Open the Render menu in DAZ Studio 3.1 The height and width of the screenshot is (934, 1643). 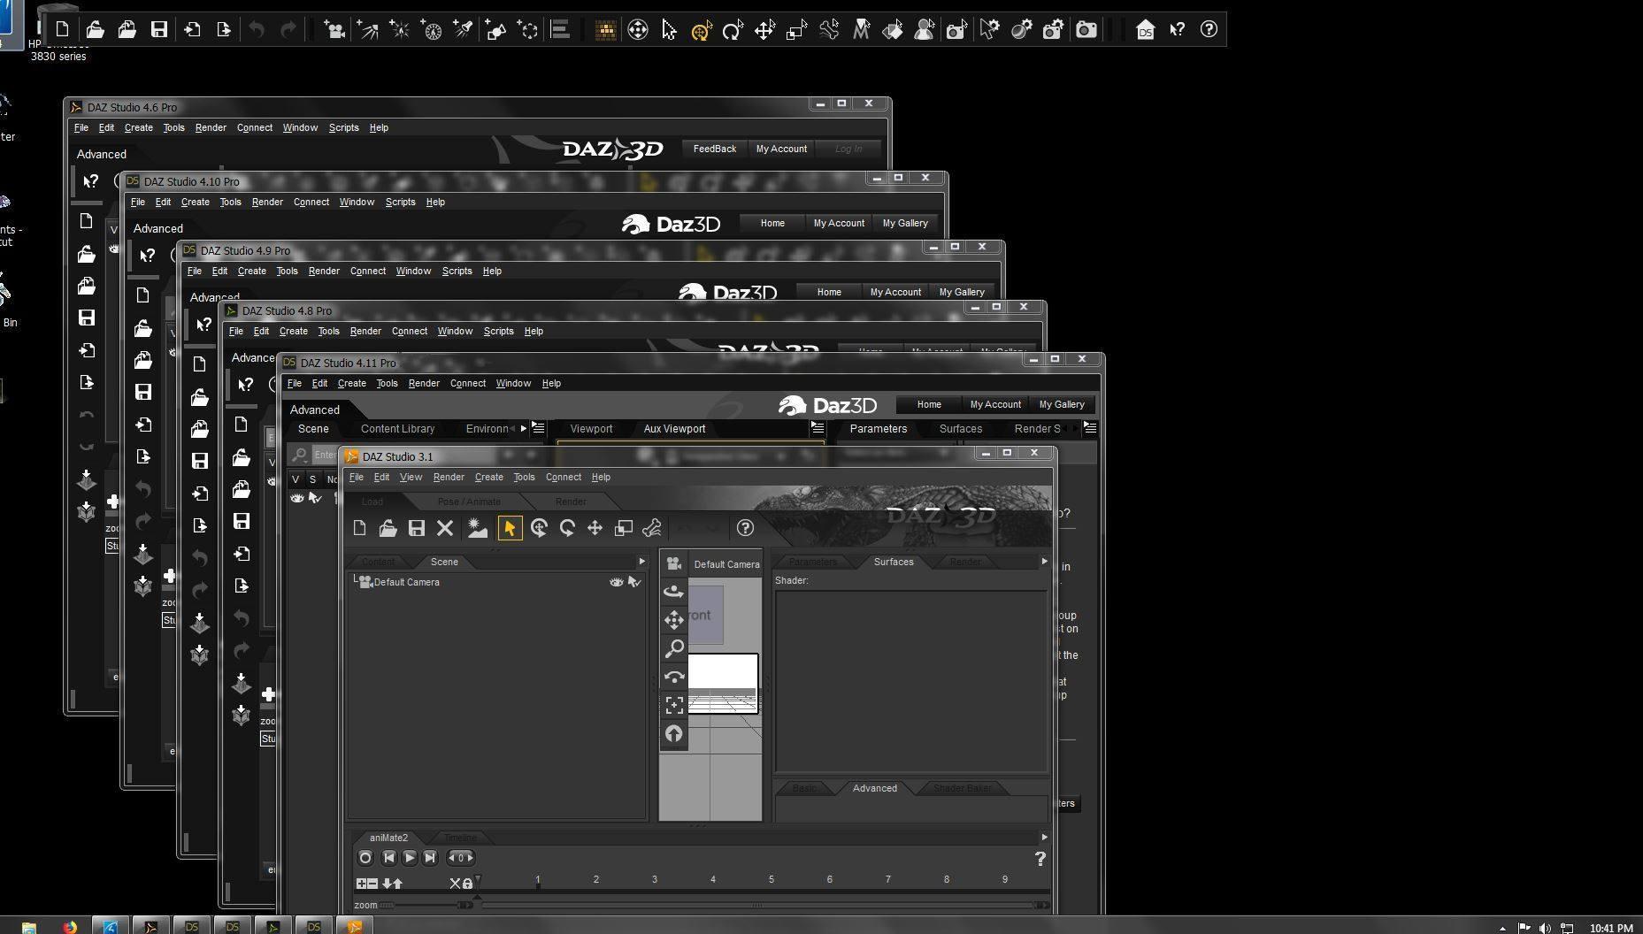[x=449, y=477]
